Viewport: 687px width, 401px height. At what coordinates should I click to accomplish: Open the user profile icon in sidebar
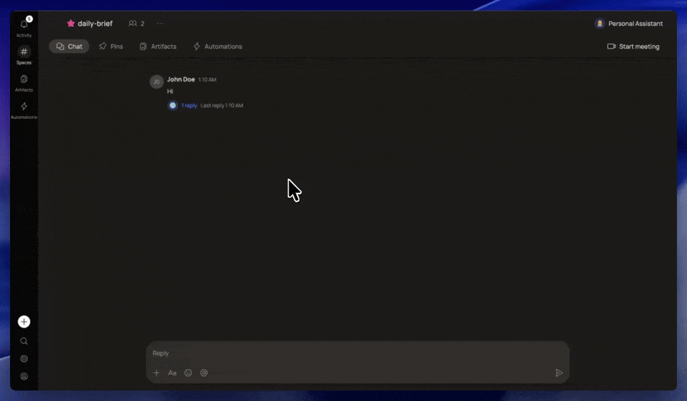coord(24,377)
